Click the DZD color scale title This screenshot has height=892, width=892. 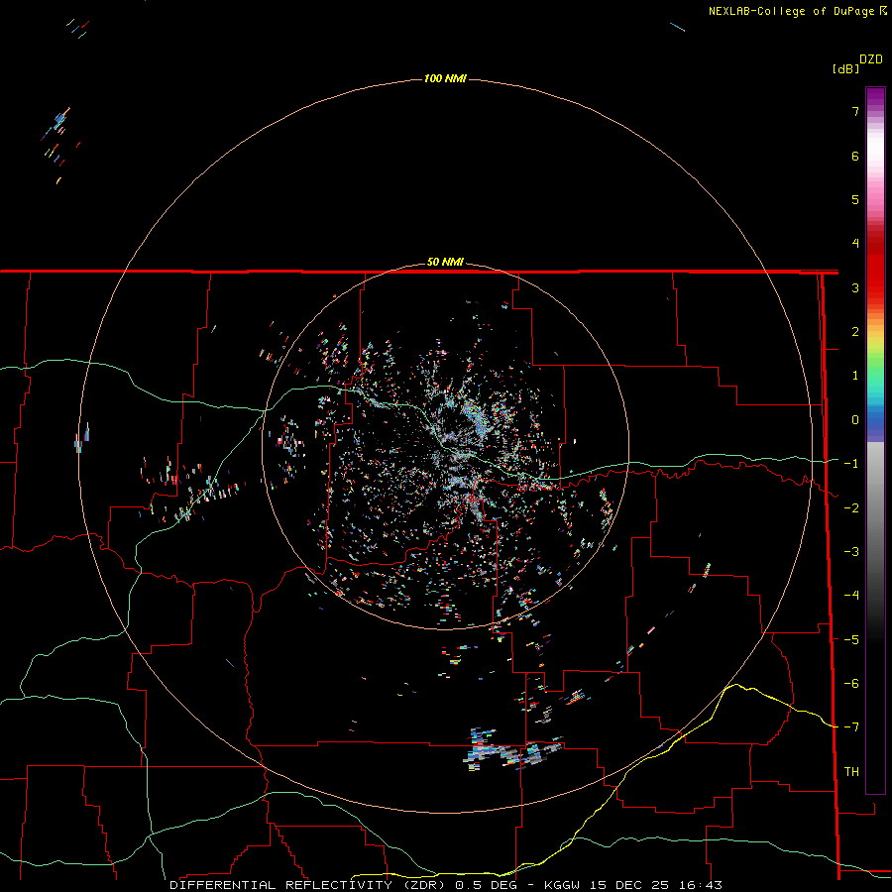pyautogui.click(x=871, y=59)
